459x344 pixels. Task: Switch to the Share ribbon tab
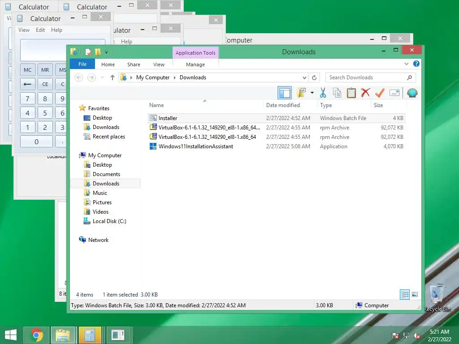(x=134, y=64)
